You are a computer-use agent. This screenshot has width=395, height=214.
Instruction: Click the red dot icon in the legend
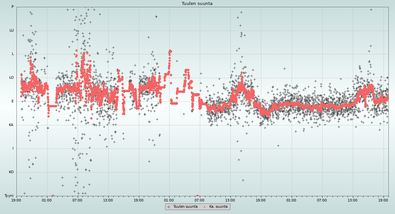(204, 207)
